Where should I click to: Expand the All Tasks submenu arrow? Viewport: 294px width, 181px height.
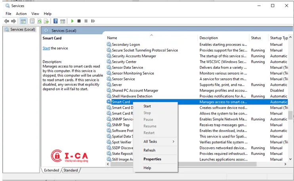[x=174, y=141]
